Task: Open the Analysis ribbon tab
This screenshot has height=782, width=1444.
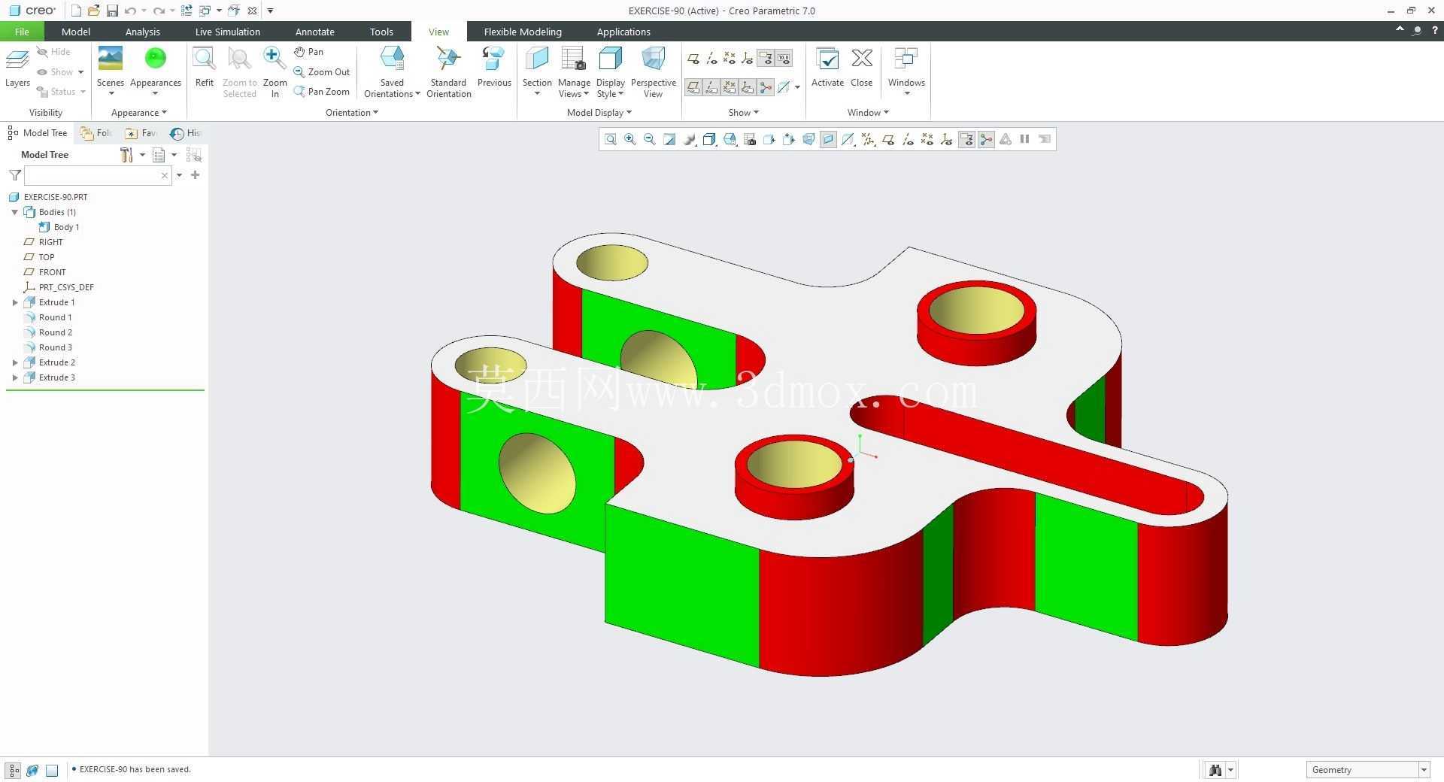Action: pos(142,32)
